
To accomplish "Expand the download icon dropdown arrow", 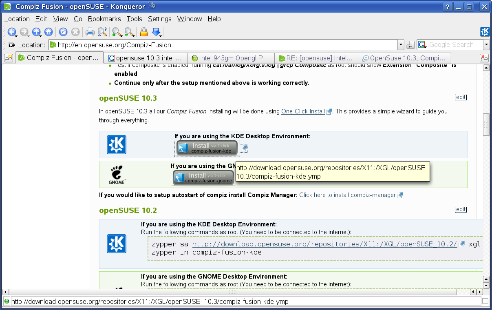I will 161,35.
